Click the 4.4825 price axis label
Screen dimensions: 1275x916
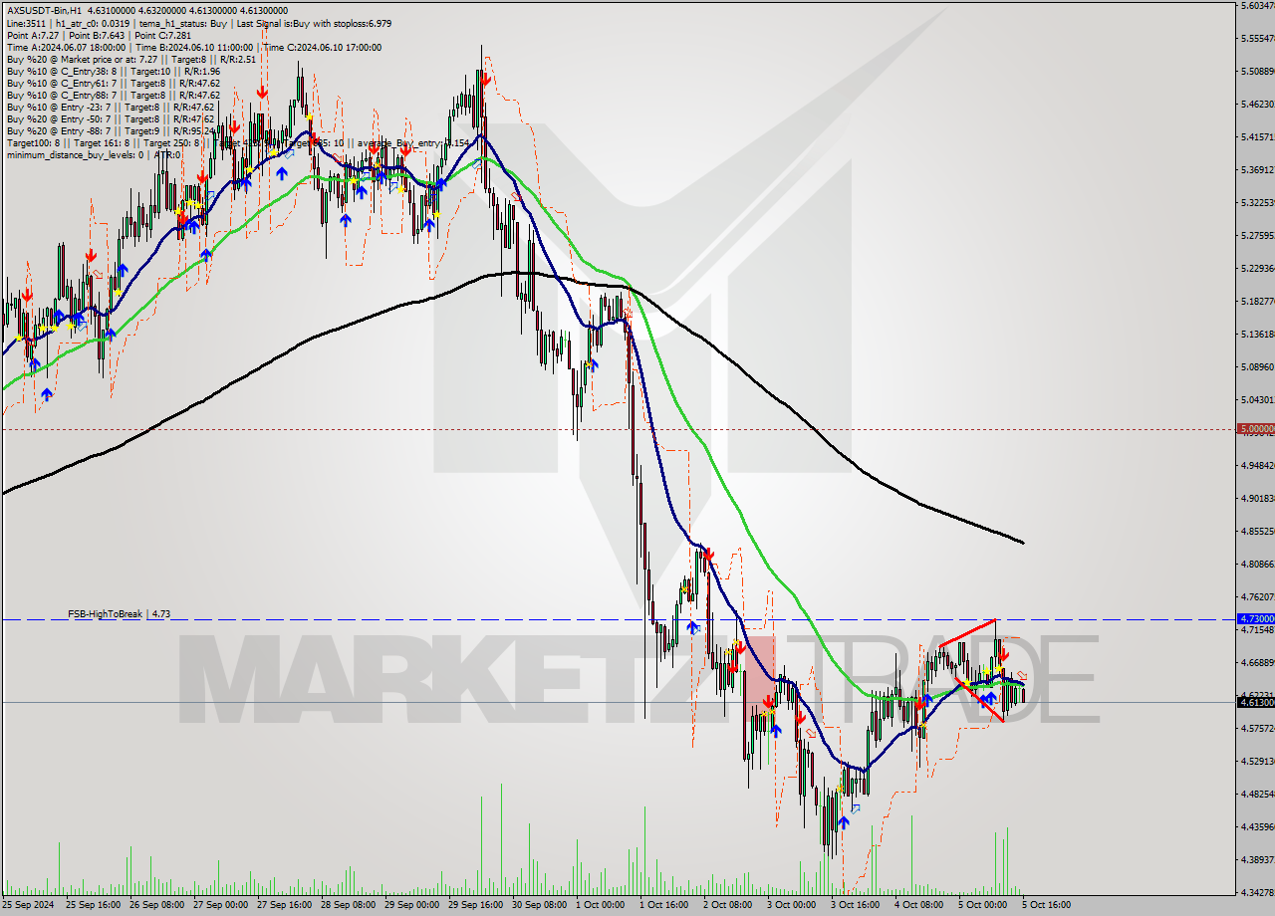click(1256, 794)
